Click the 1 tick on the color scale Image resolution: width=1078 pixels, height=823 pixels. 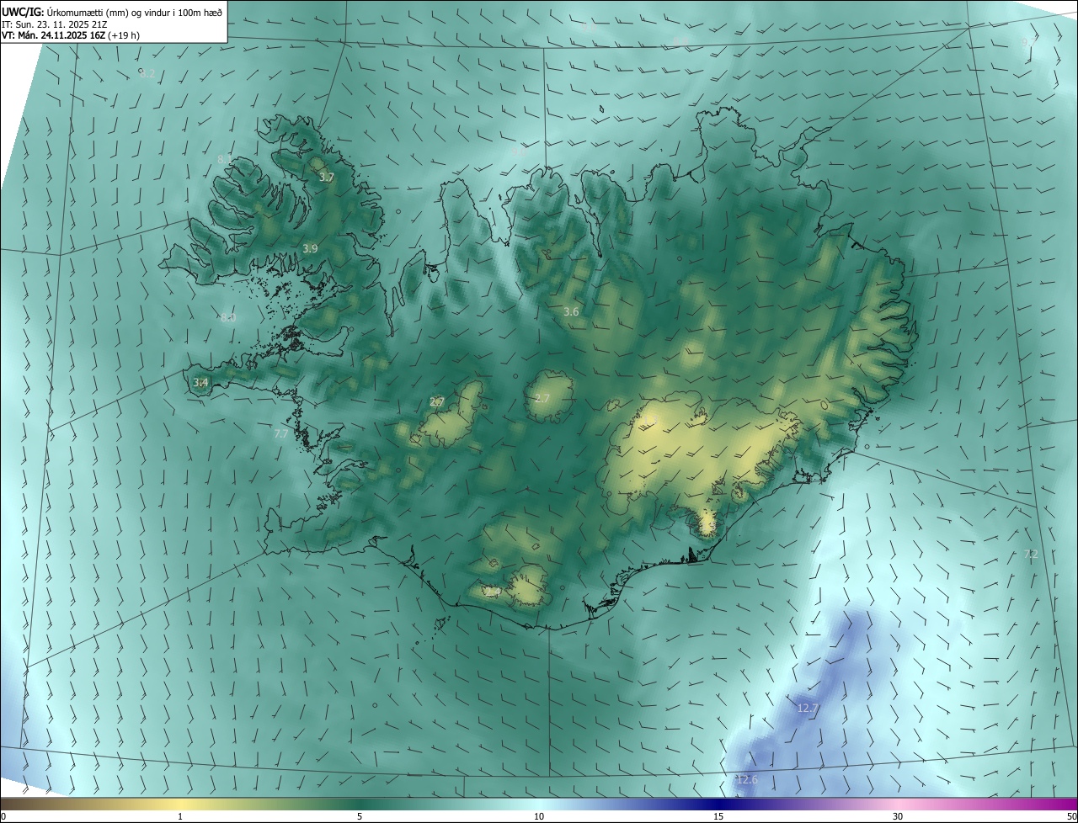tap(180, 816)
